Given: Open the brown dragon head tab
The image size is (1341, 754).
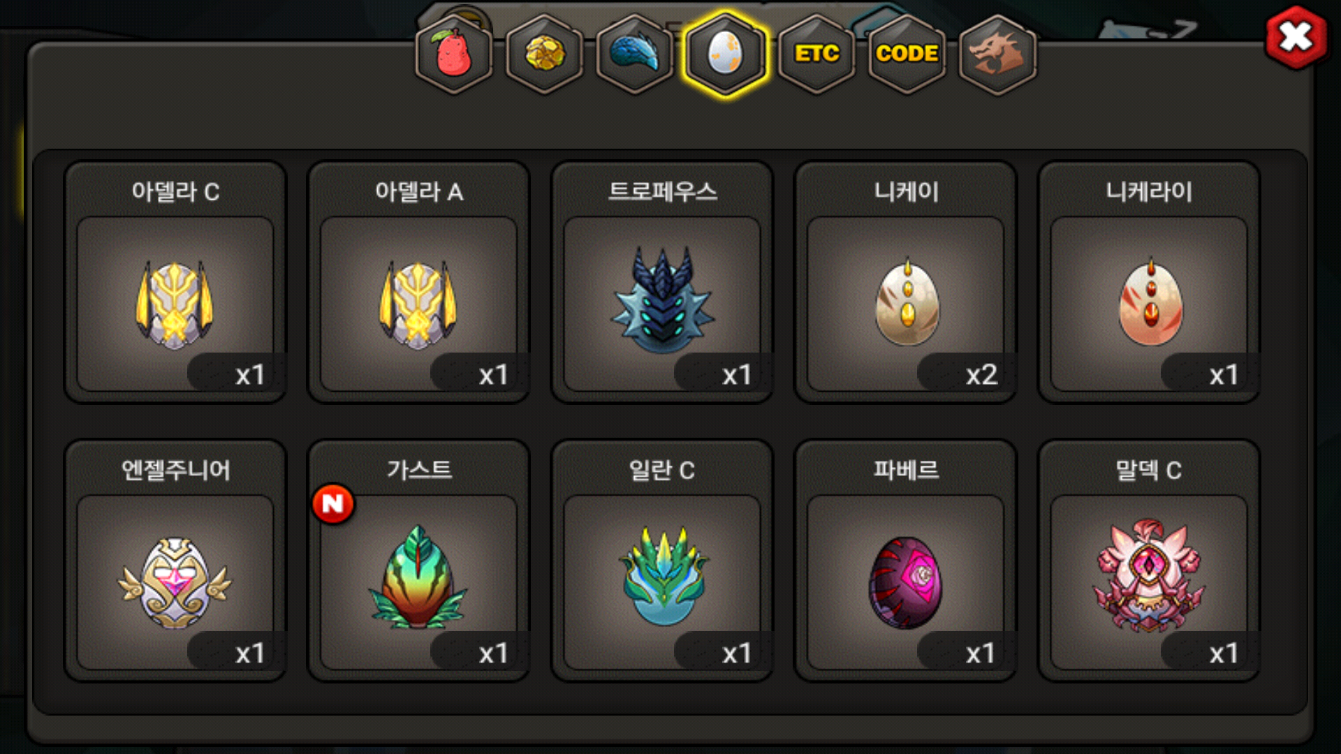Looking at the screenshot, I should pos(997,54).
